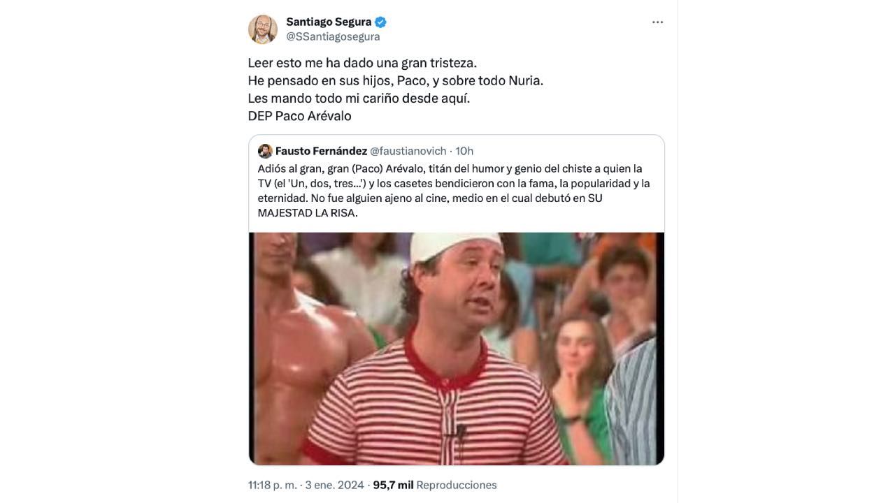Open the three-dot more options menu

point(657,22)
